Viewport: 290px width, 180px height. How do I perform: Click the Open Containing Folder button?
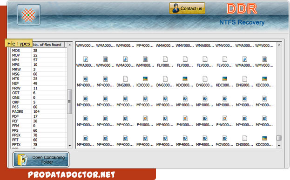point(41,160)
